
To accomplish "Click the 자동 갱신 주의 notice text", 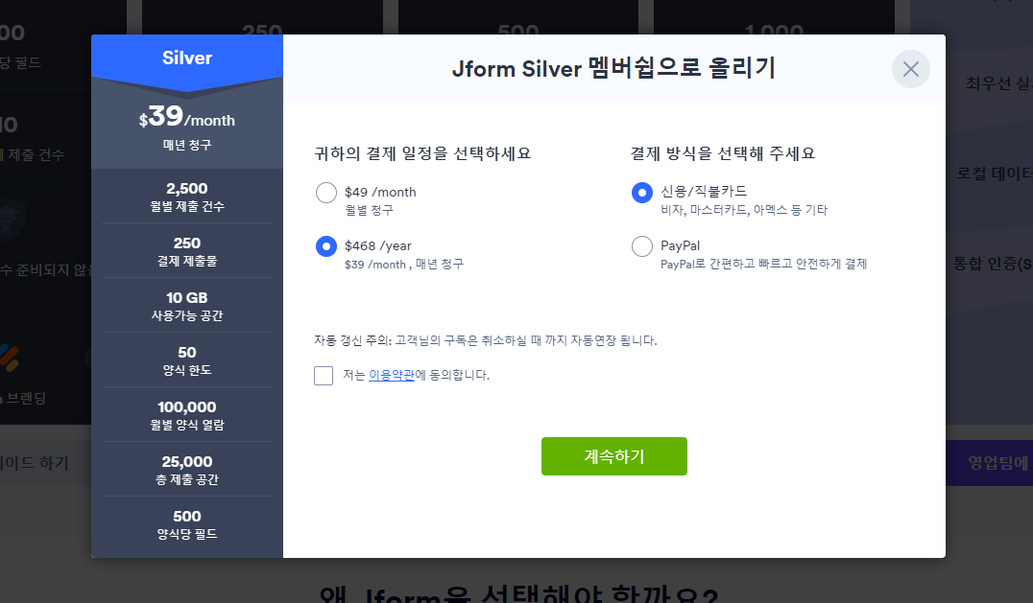I will pos(486,340).
